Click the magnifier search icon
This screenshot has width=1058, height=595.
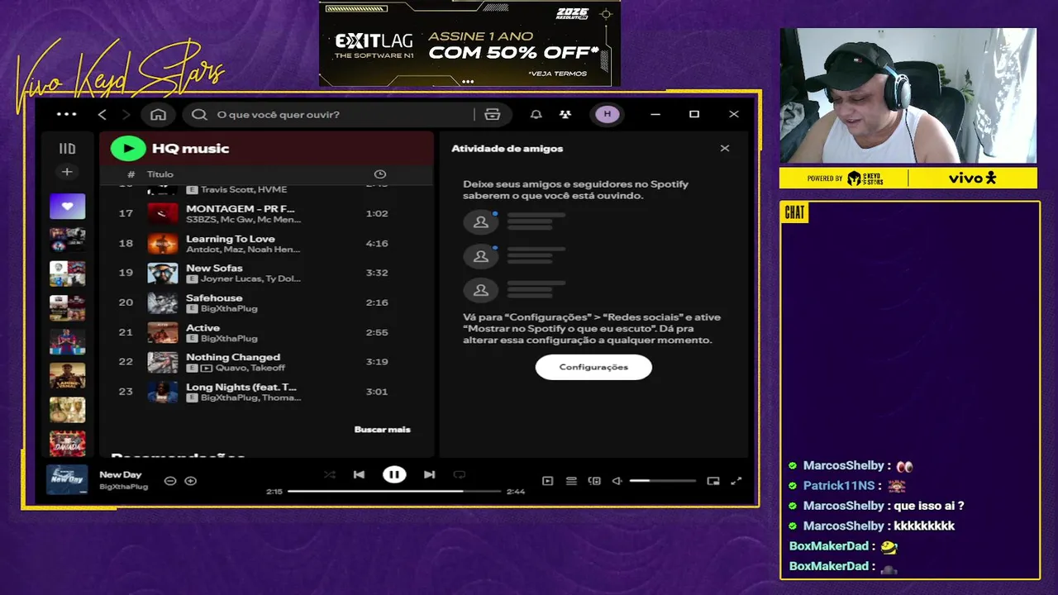(x=199, y=114)
